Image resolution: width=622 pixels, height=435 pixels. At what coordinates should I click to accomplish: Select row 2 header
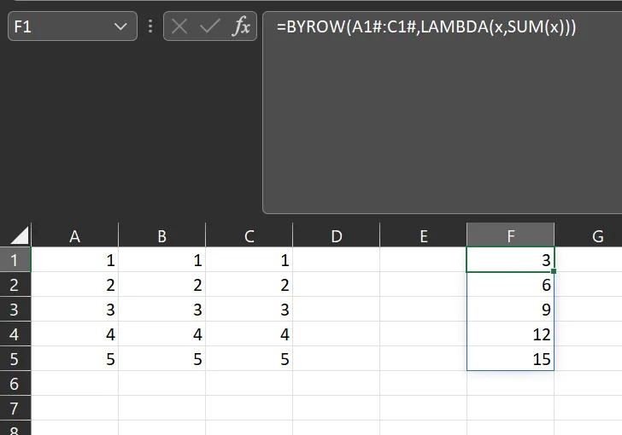pyautogui.click(x=15, y=284)
